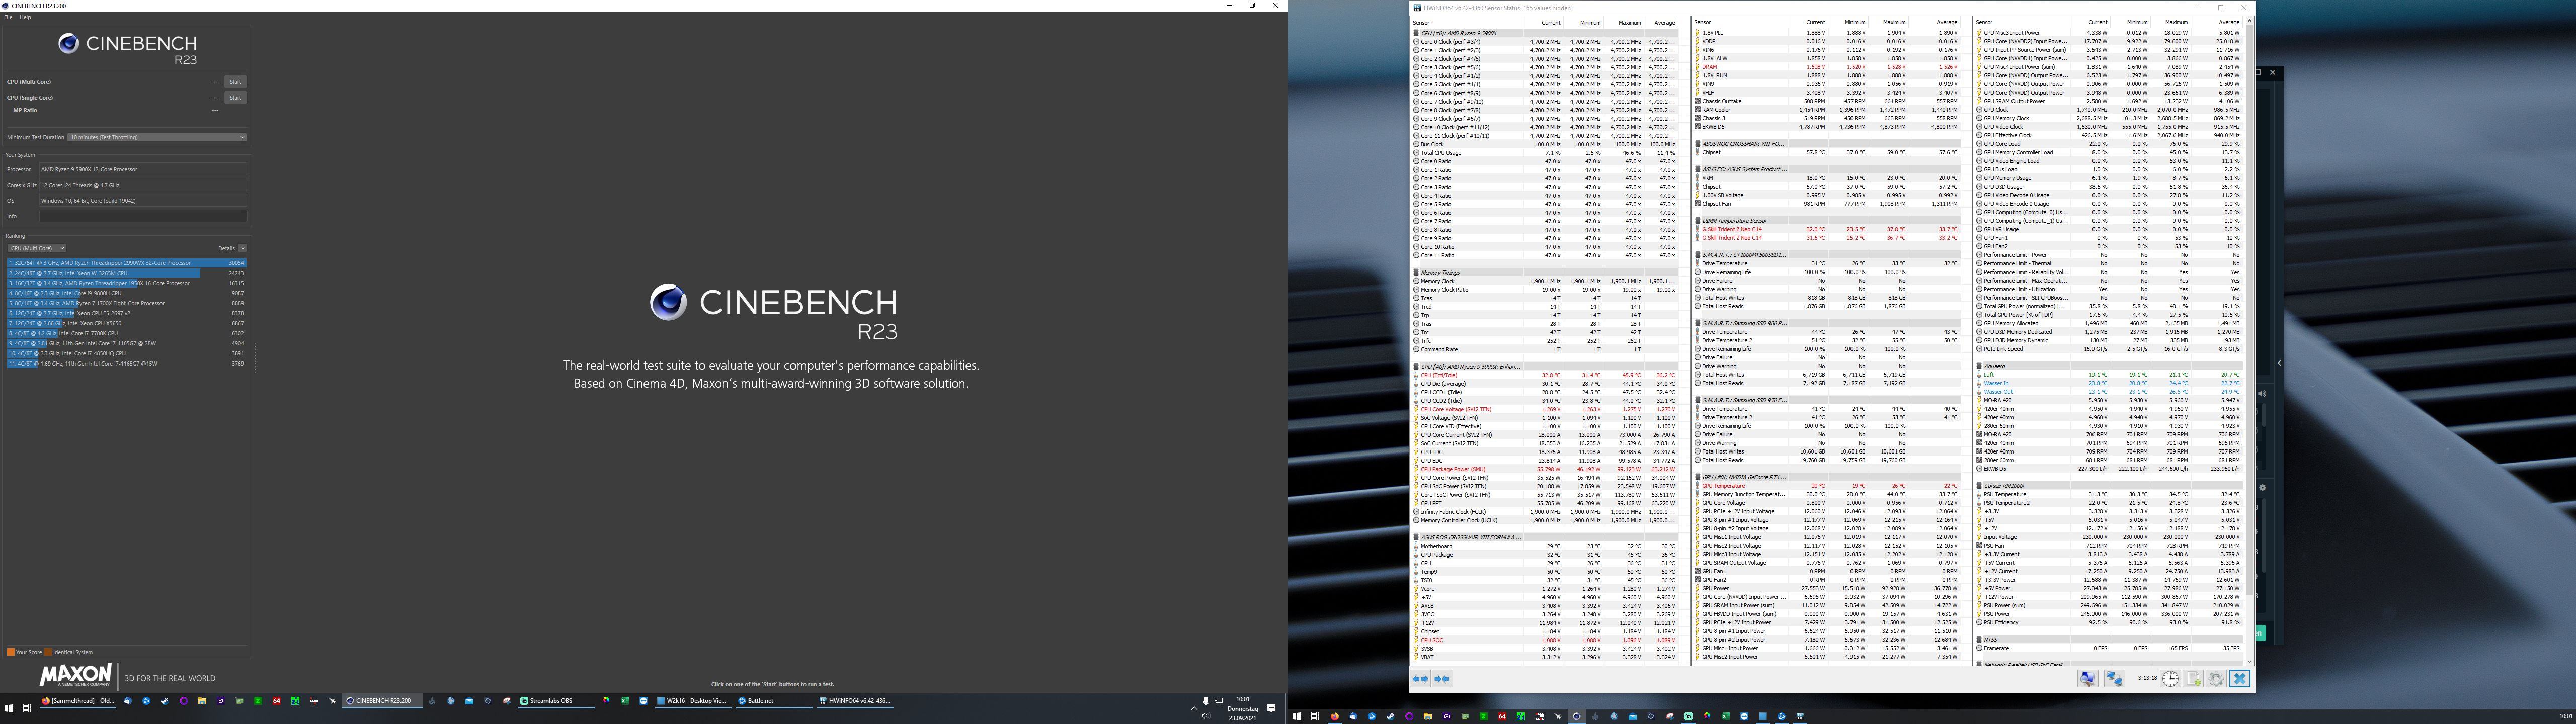Select the Core i7-4850HQ ranking row
Screen dimensions: 2576x724
coord(126,353)
